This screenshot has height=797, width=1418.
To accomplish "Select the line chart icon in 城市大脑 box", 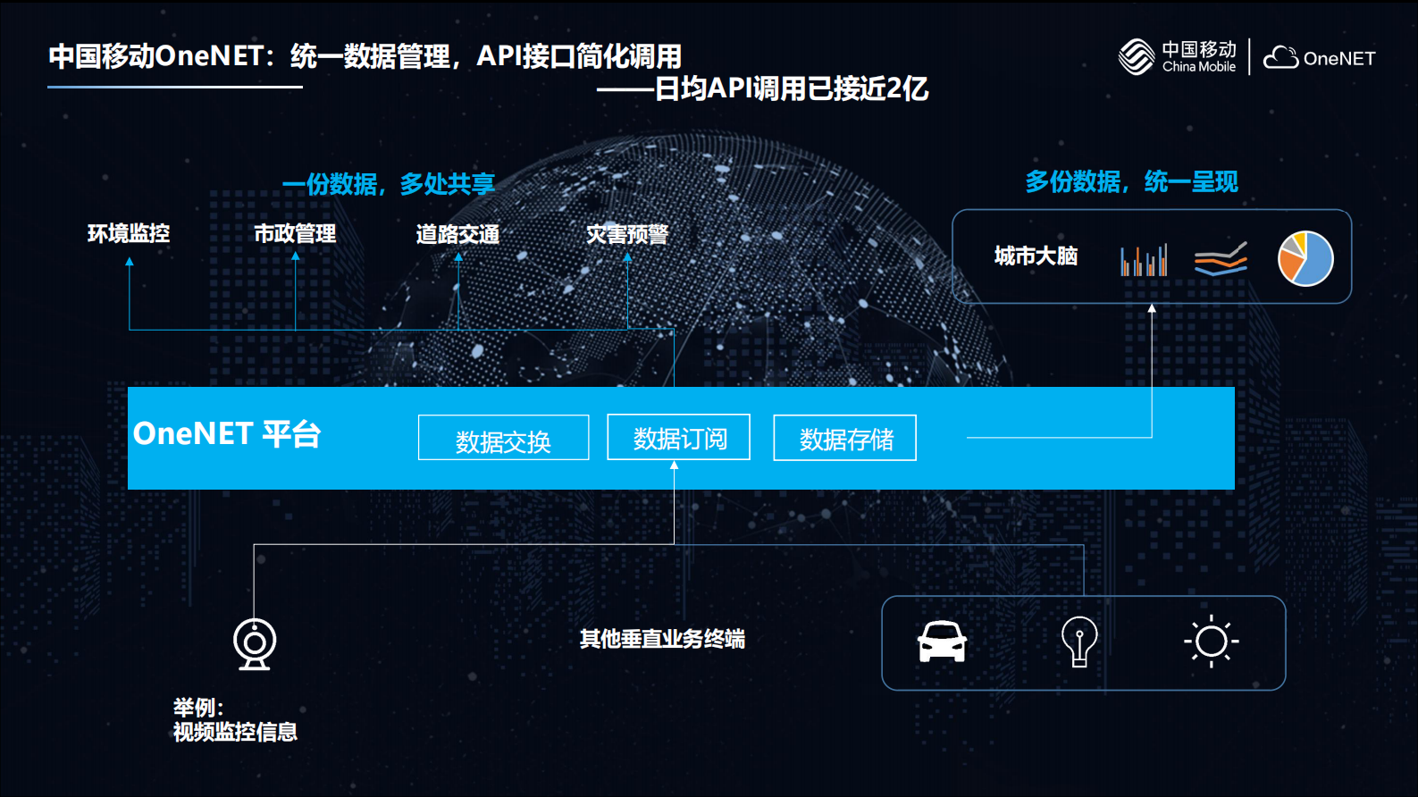I will (x=1221, y=259).
